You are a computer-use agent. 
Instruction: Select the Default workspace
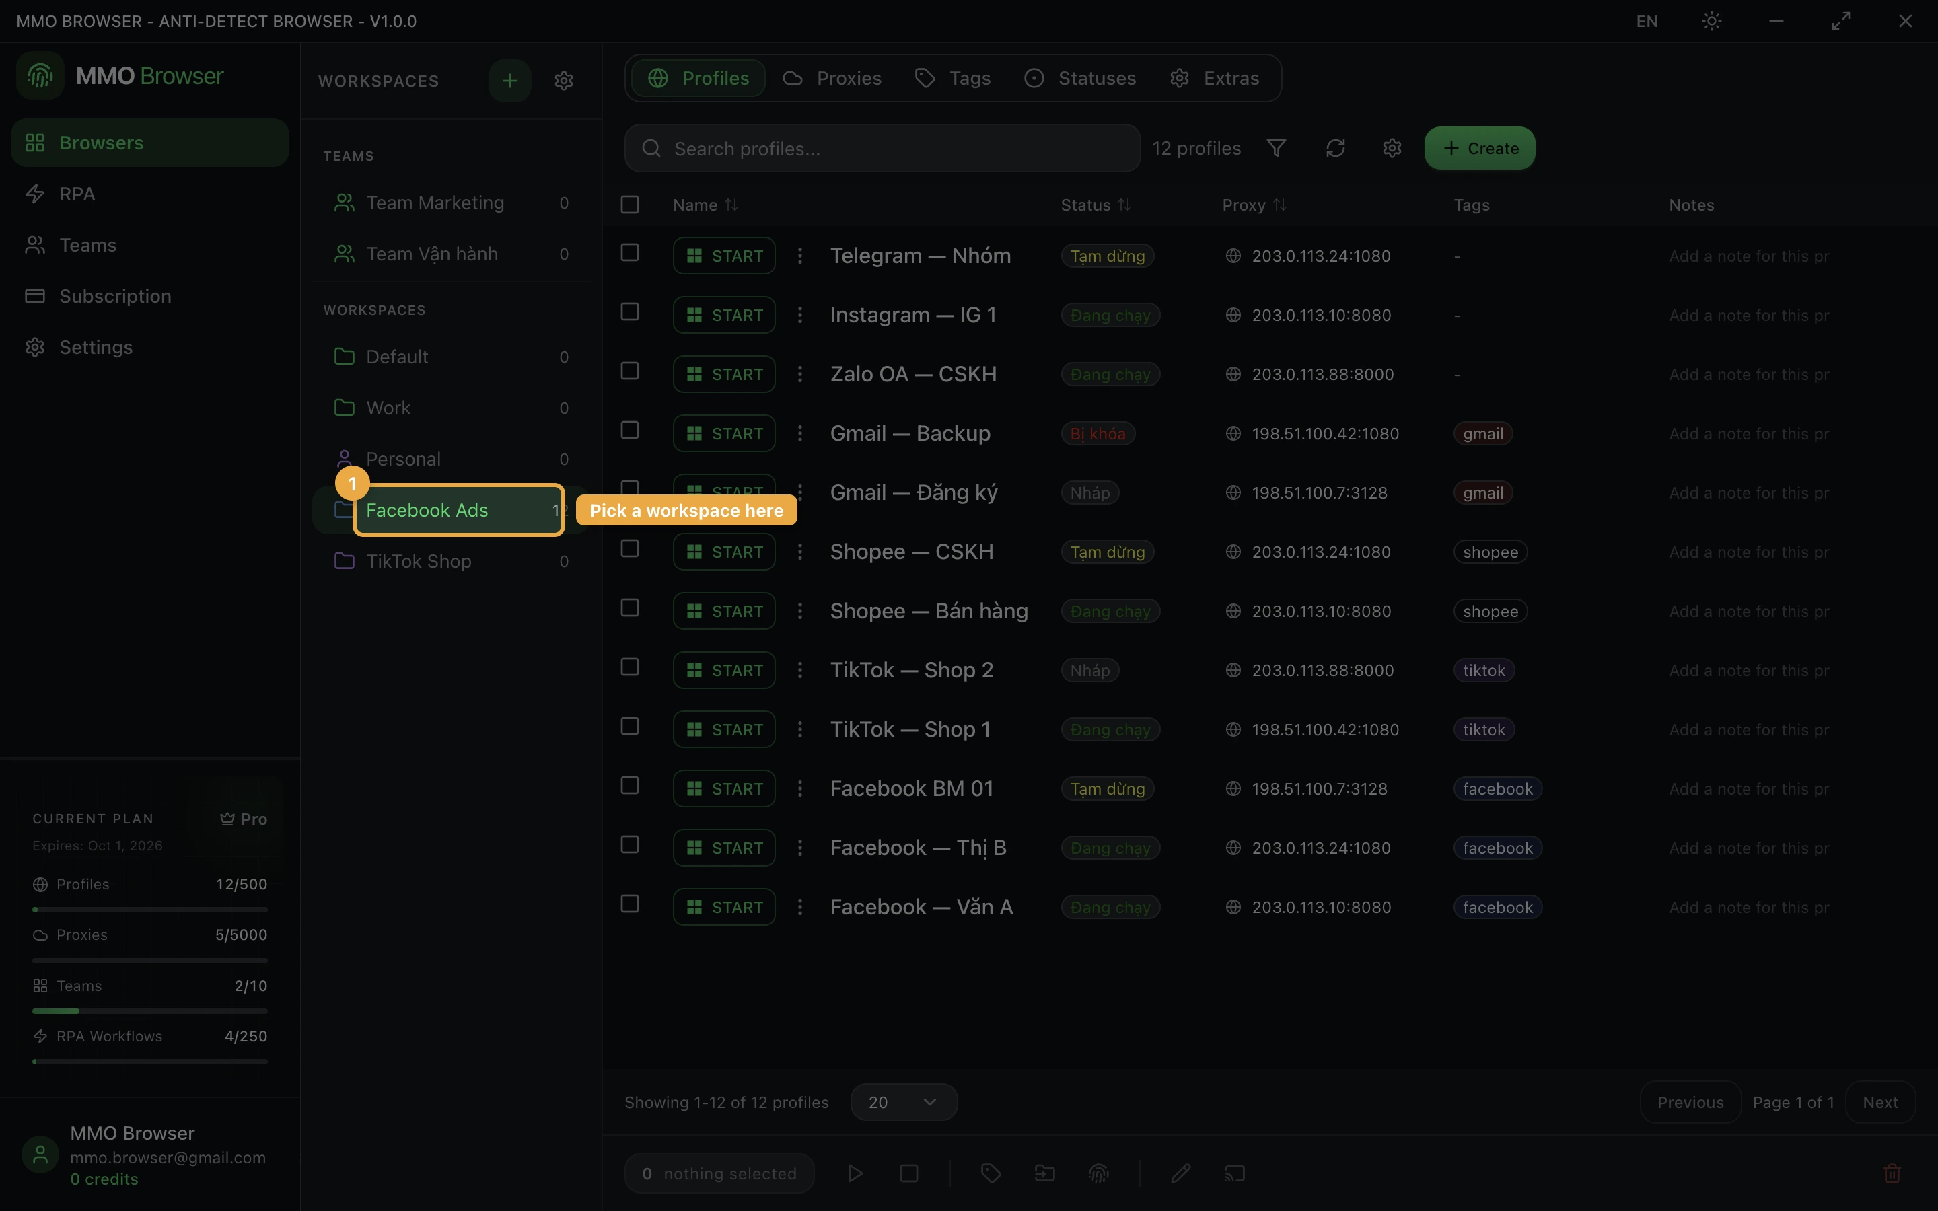click(452, 357)
